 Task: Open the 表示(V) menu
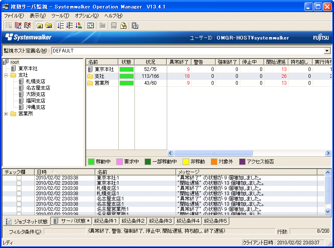point(38,16)
